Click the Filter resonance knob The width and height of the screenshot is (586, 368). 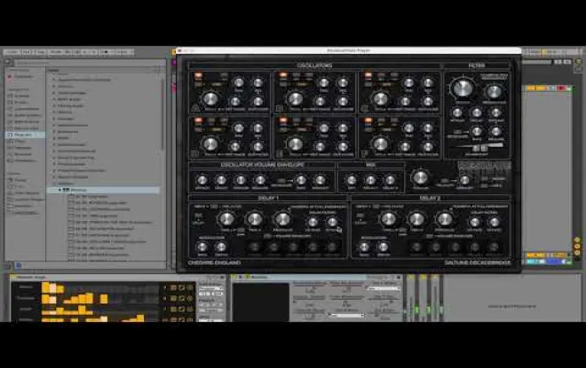tap(494, 92)
